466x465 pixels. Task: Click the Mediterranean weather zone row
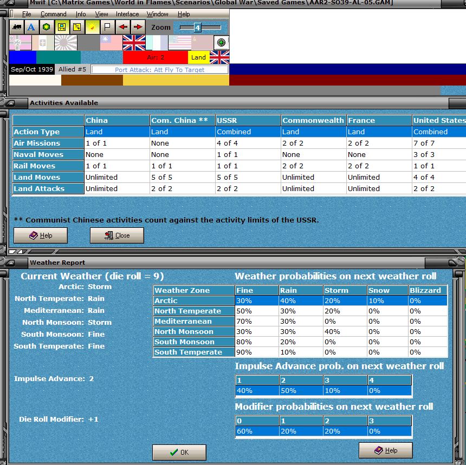(300, 322)
